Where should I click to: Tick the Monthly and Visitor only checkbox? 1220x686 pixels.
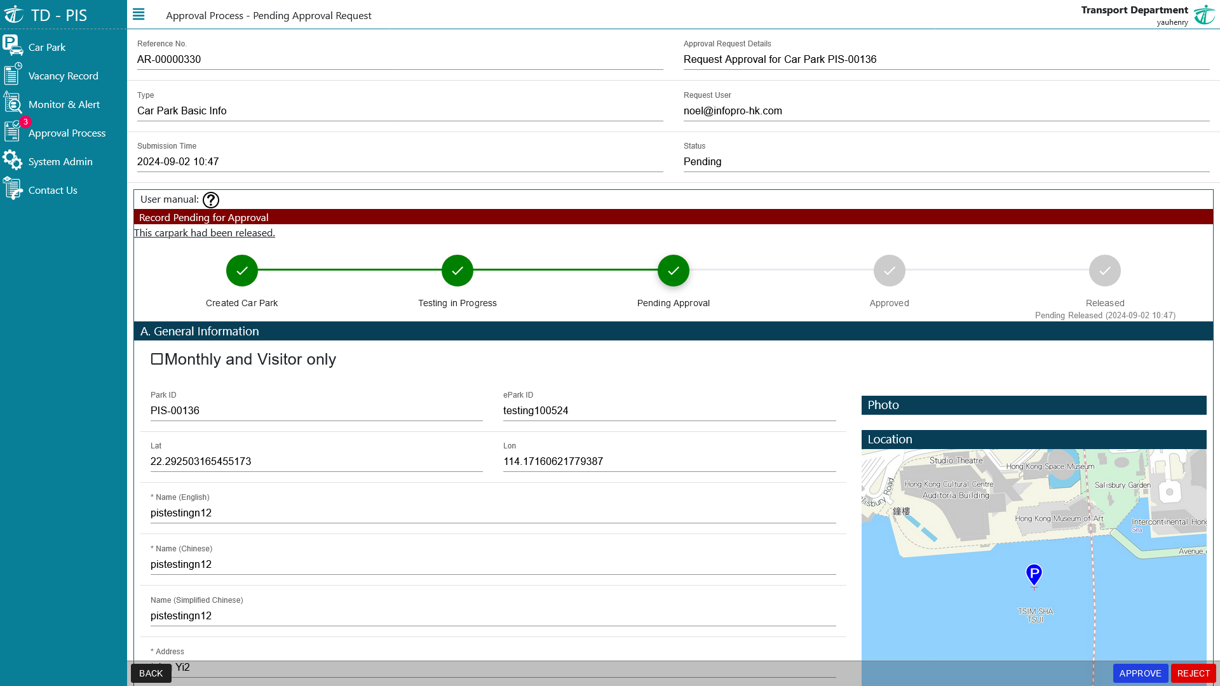click(x=157, y=359)
